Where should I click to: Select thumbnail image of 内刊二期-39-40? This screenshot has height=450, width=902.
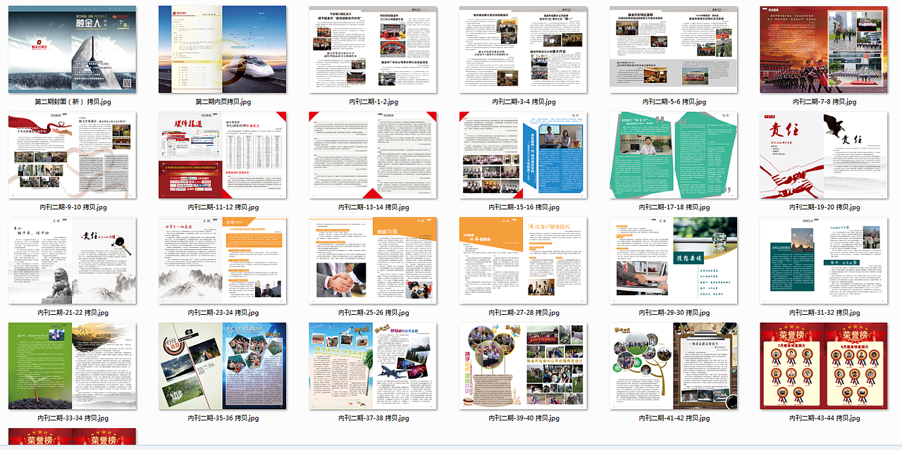523,366
